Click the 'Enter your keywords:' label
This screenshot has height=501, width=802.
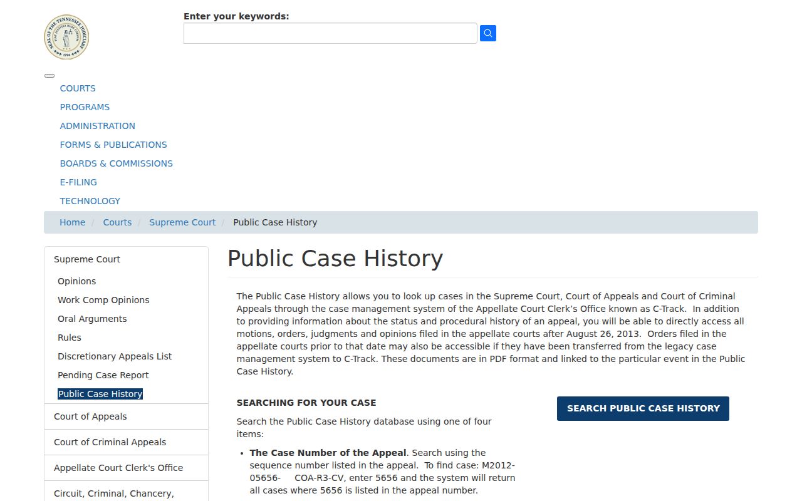pos(236,16)
